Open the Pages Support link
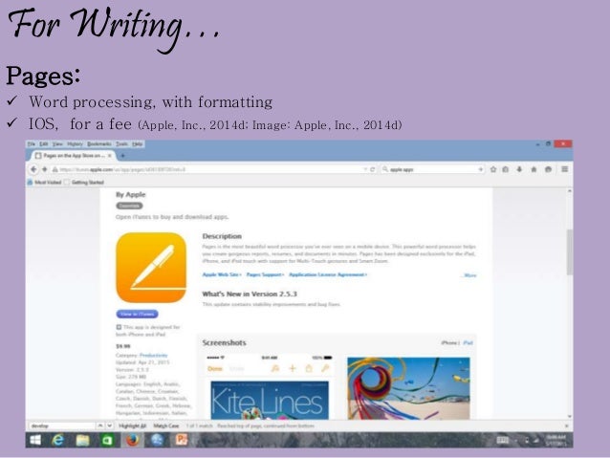This screenshot has height=458, width=610. coord(265,274)
